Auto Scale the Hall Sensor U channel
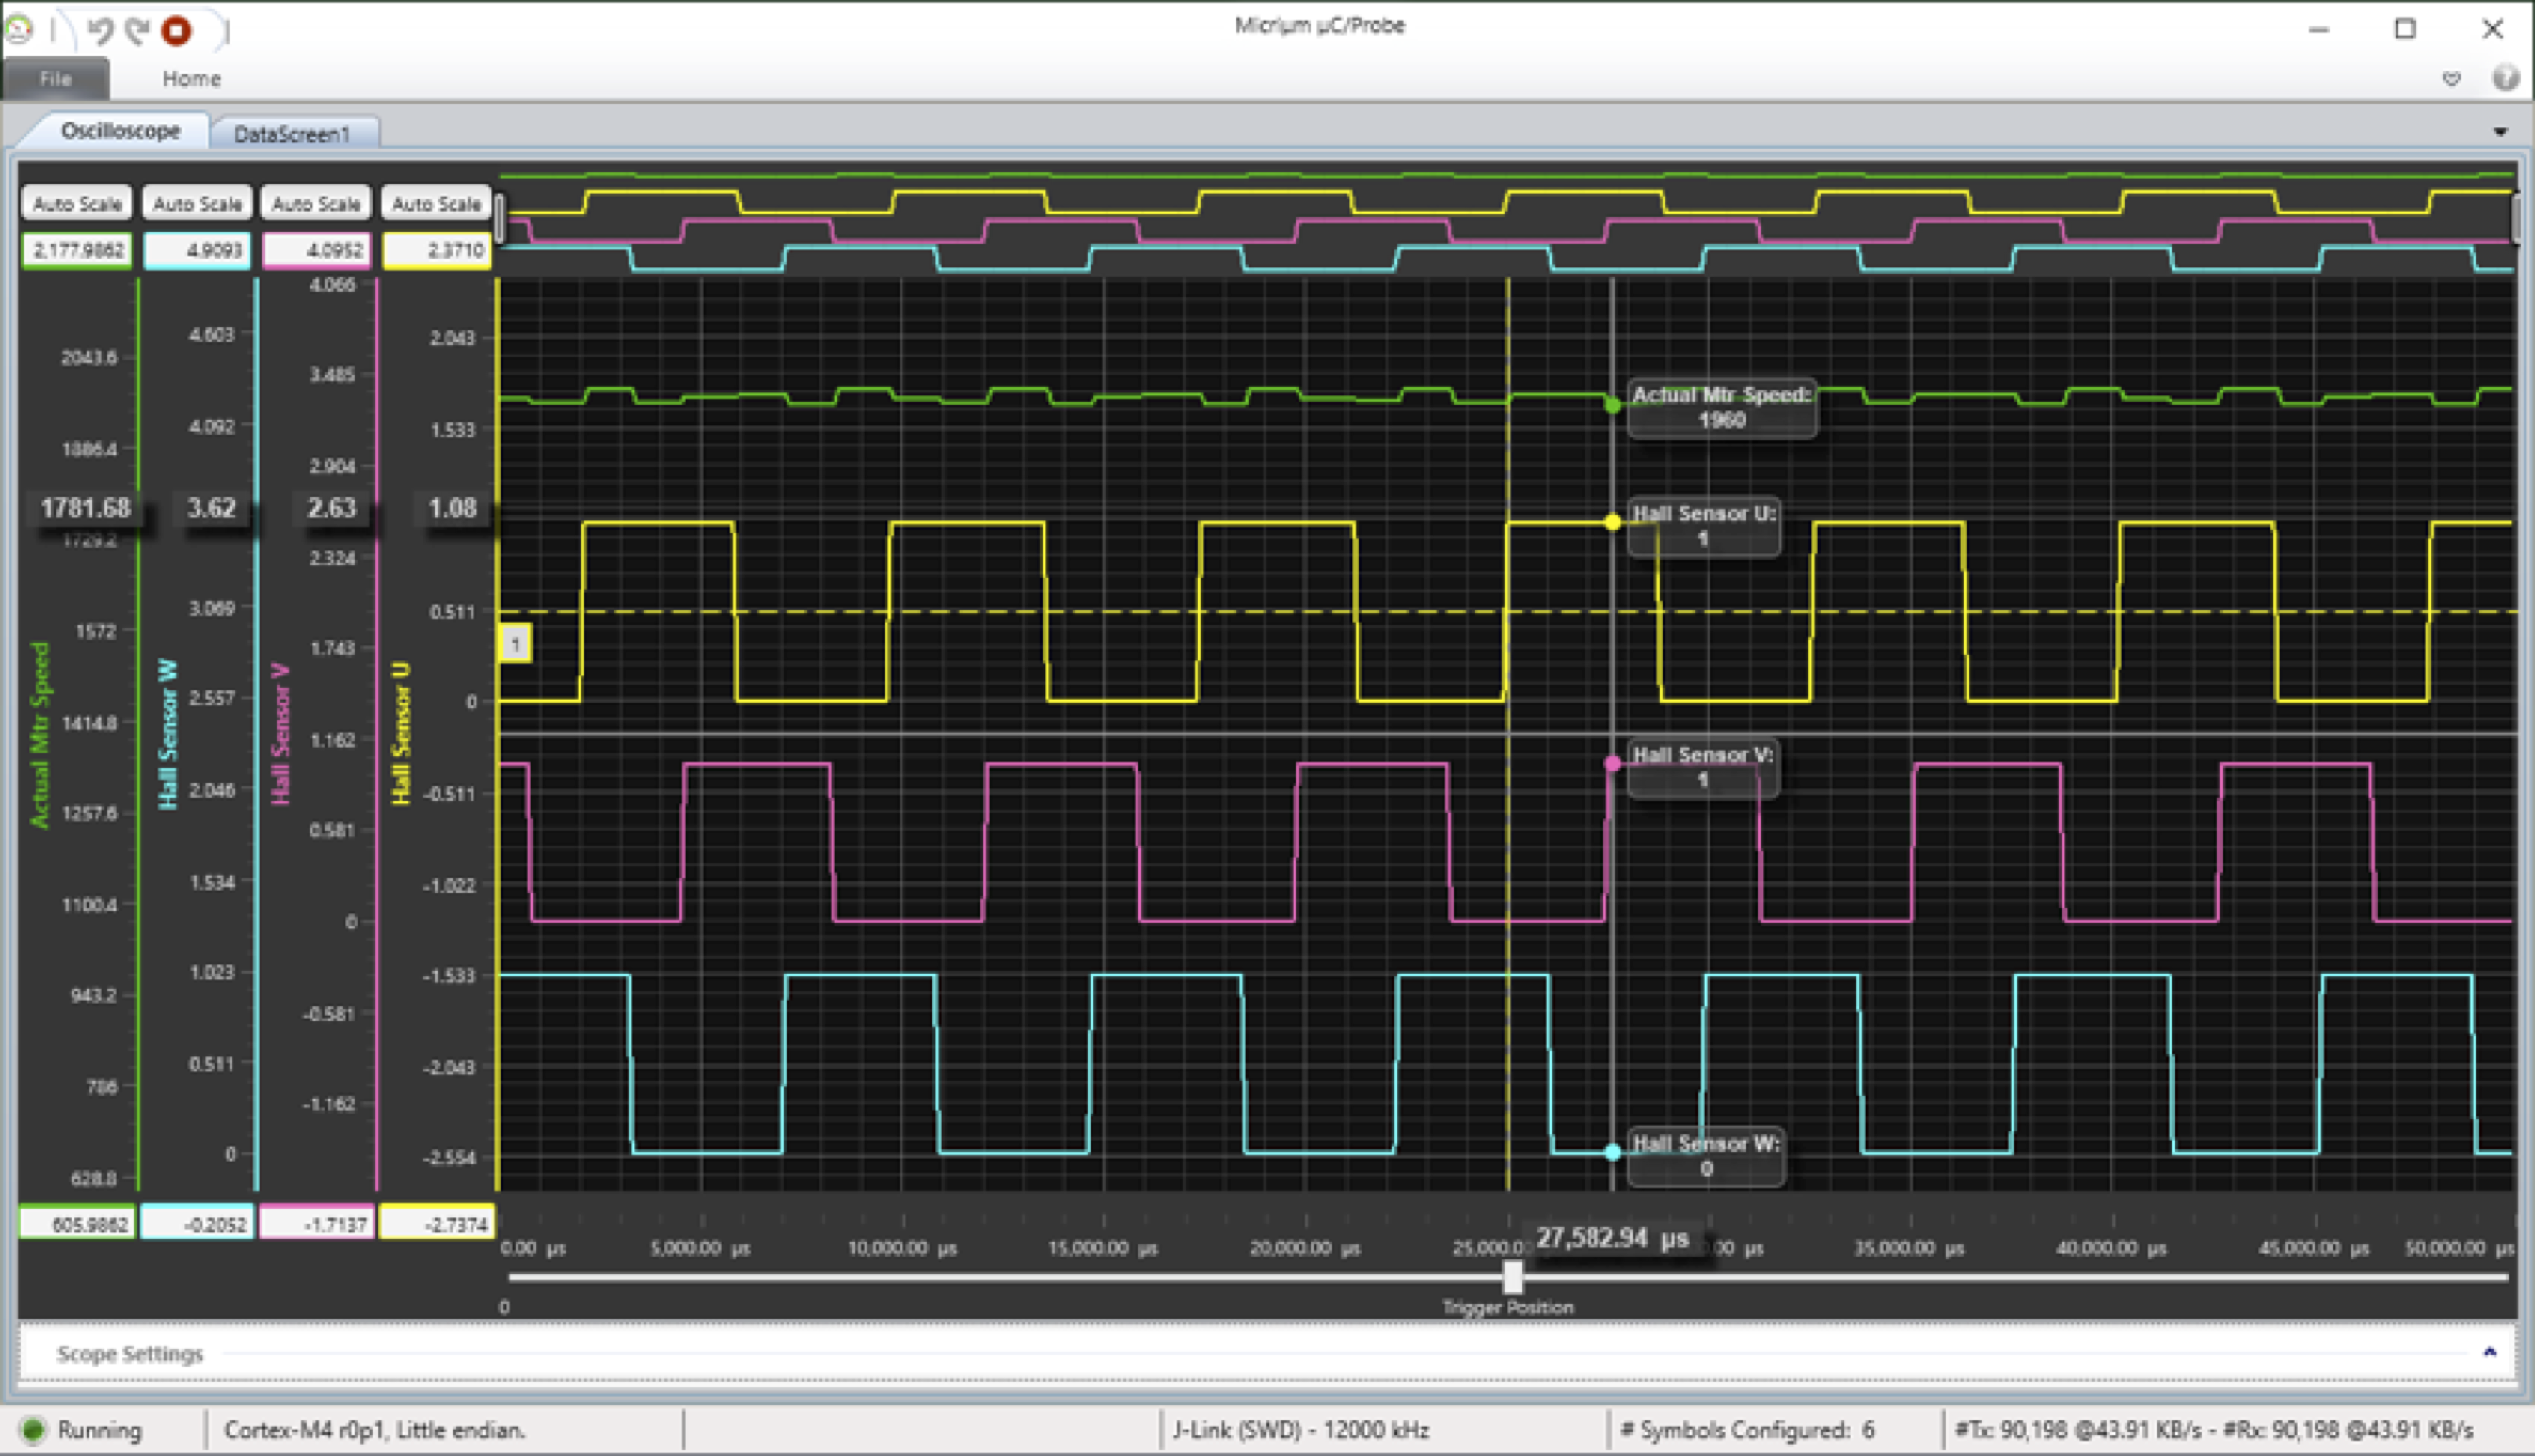The width and height of the screenshot is (2535, 1456). (436, 203)
